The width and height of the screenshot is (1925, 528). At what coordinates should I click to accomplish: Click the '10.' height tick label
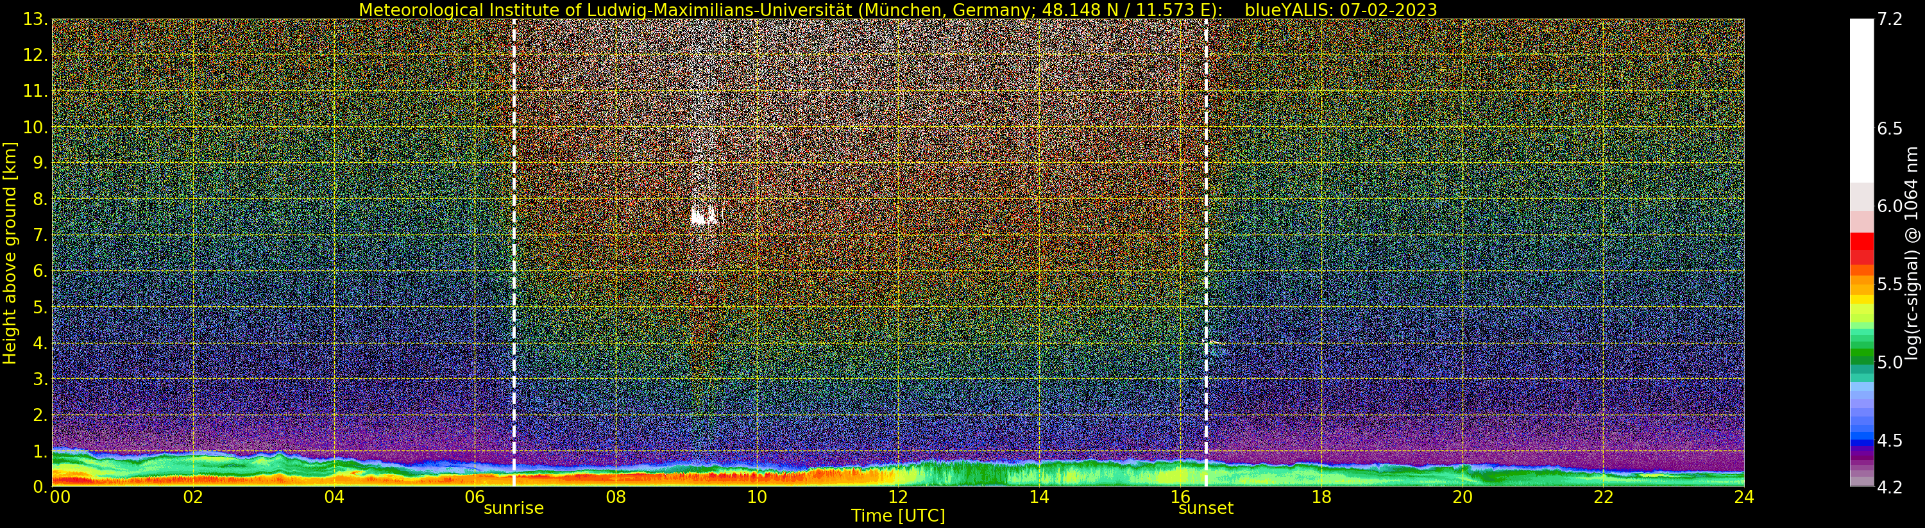(35, 127)
